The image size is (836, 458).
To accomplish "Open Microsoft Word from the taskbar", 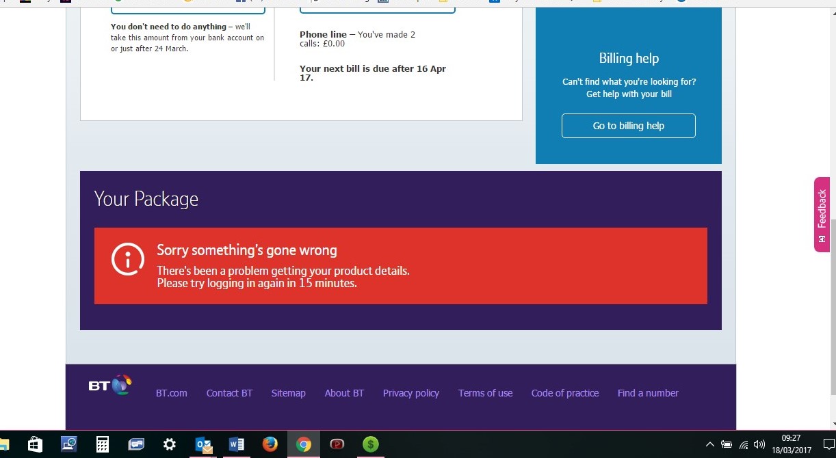I will [237, 444].
